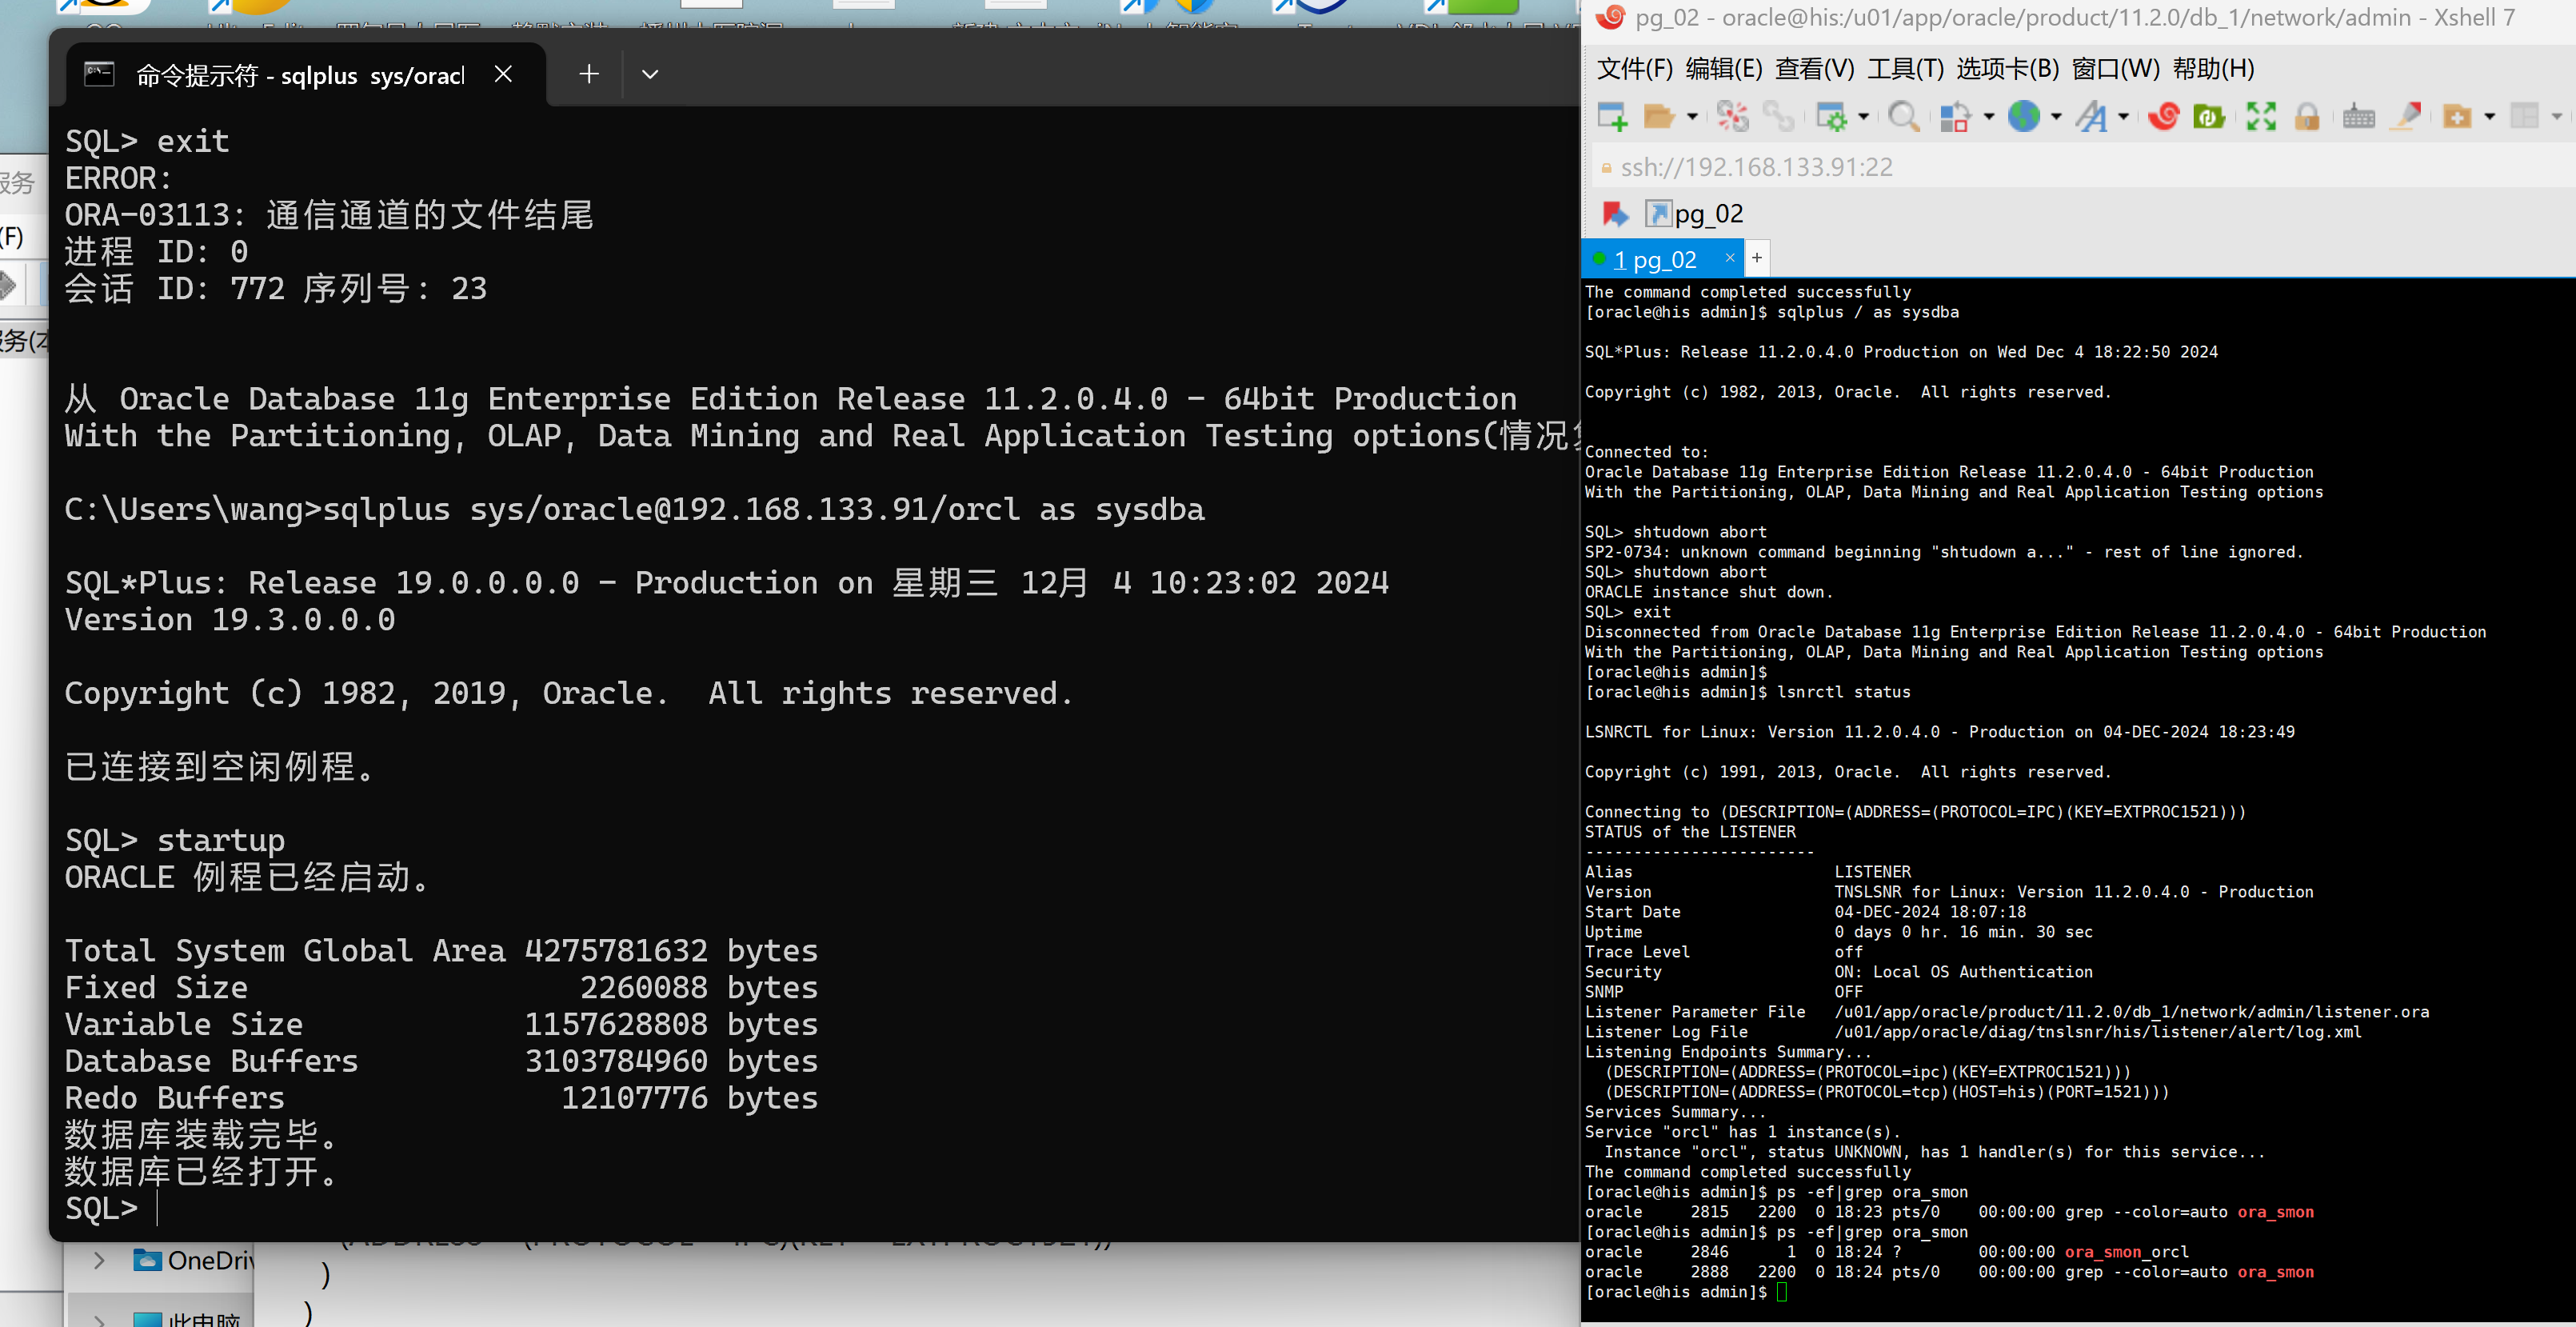Click the lock screen padlock icon
Screen dimensions: 2576x1327
point(2307,116)
